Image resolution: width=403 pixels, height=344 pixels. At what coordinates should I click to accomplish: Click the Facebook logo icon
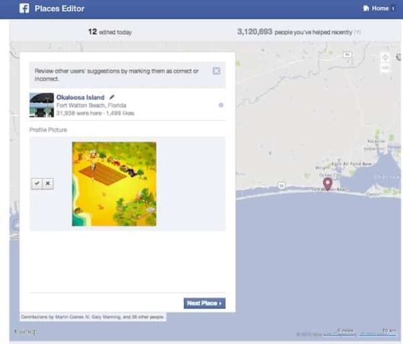24,8
